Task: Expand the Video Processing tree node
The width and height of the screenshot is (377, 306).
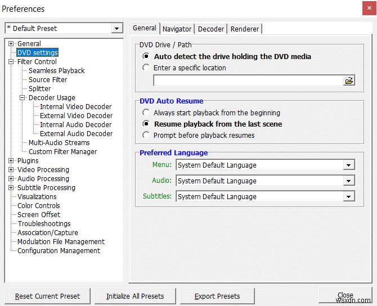Action: click(11, 170)
